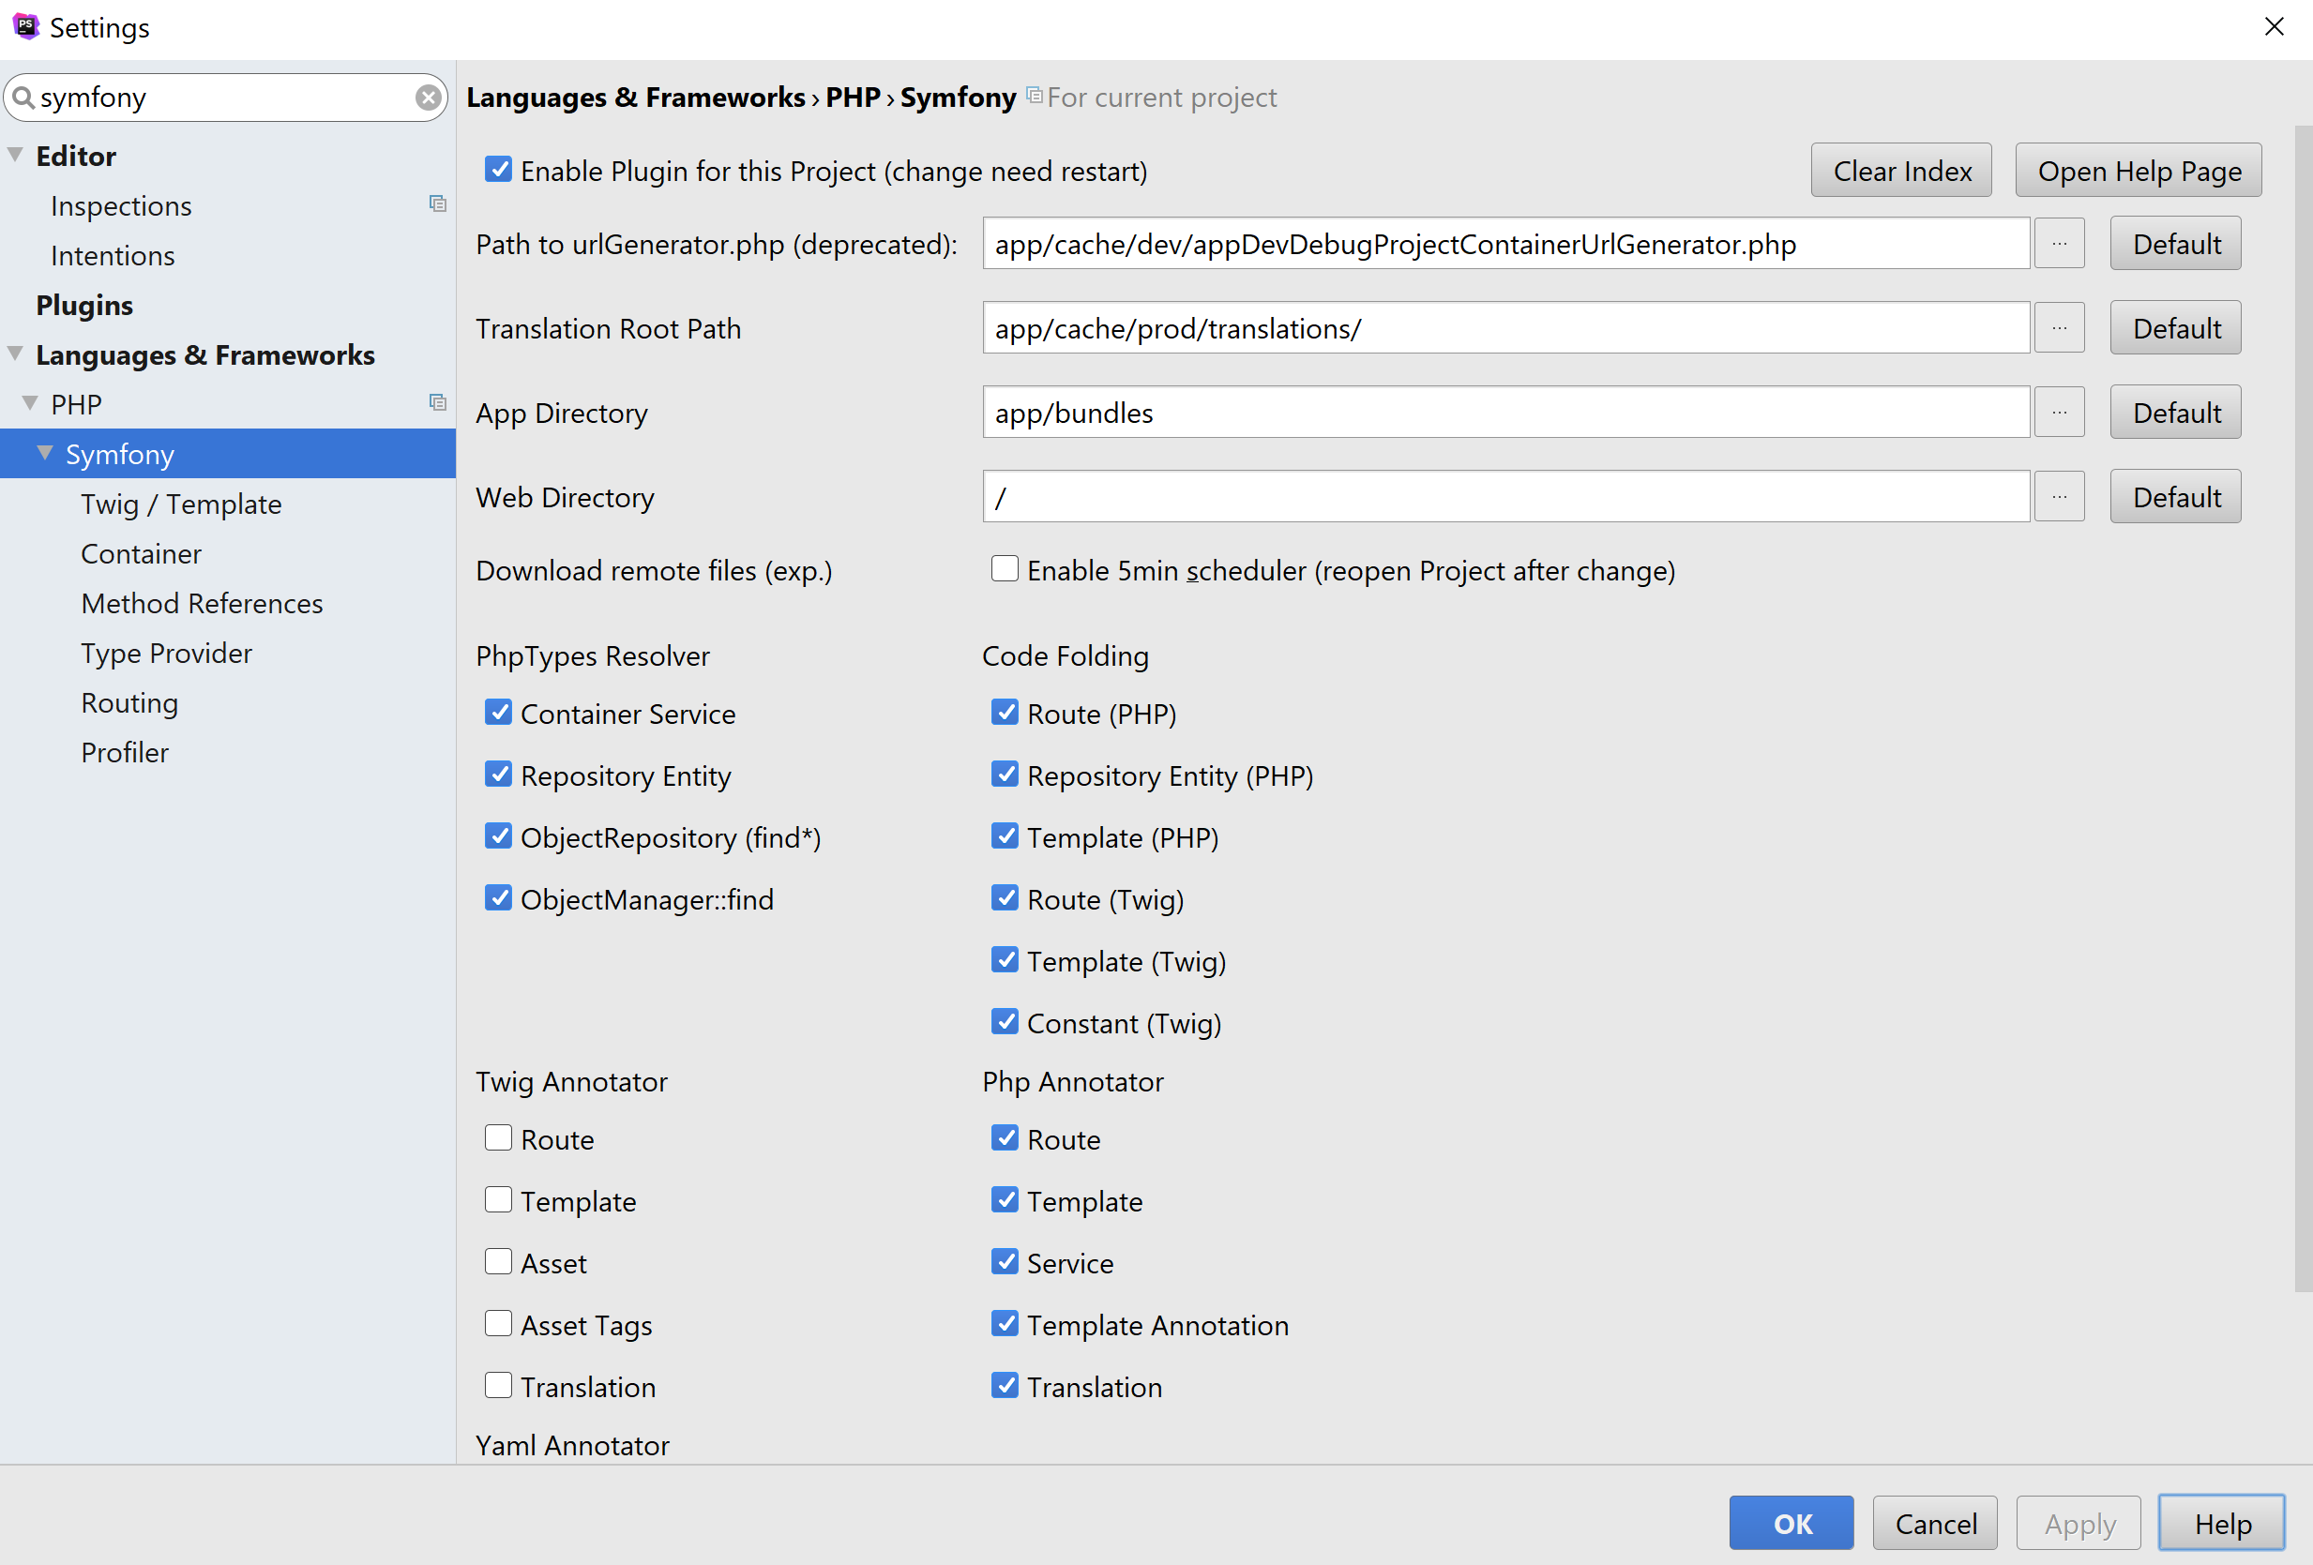The image size is (2313, 1565).
Task: Select Twig / Template settings
Action: click(x=181, y=504)
